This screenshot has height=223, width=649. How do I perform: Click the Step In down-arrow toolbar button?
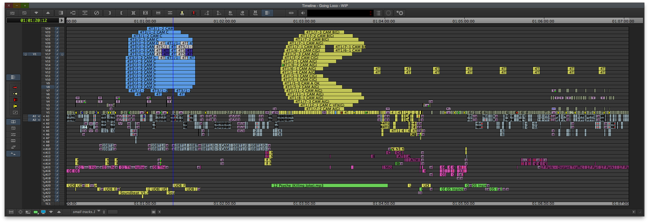click(36, 13)
